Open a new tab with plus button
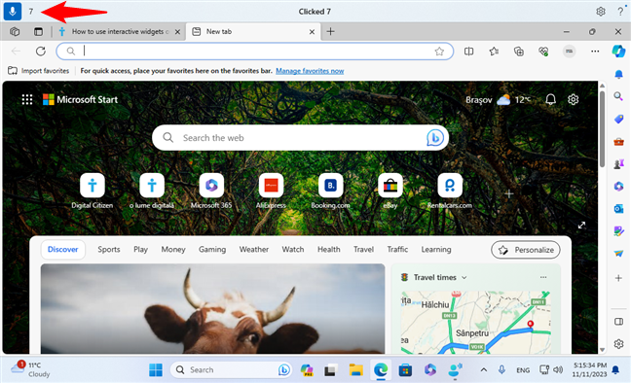 (x=330, y=31)
